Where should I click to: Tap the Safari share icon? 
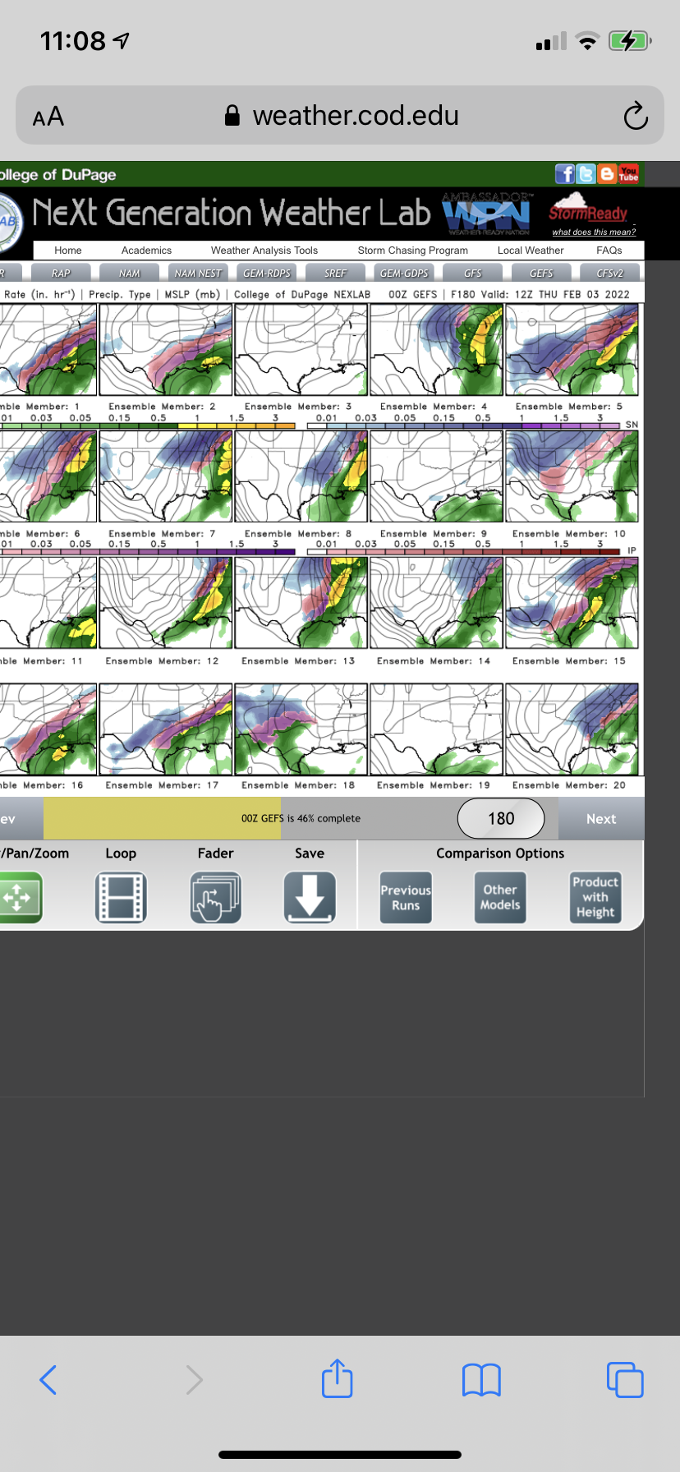tap(337, 1379)
